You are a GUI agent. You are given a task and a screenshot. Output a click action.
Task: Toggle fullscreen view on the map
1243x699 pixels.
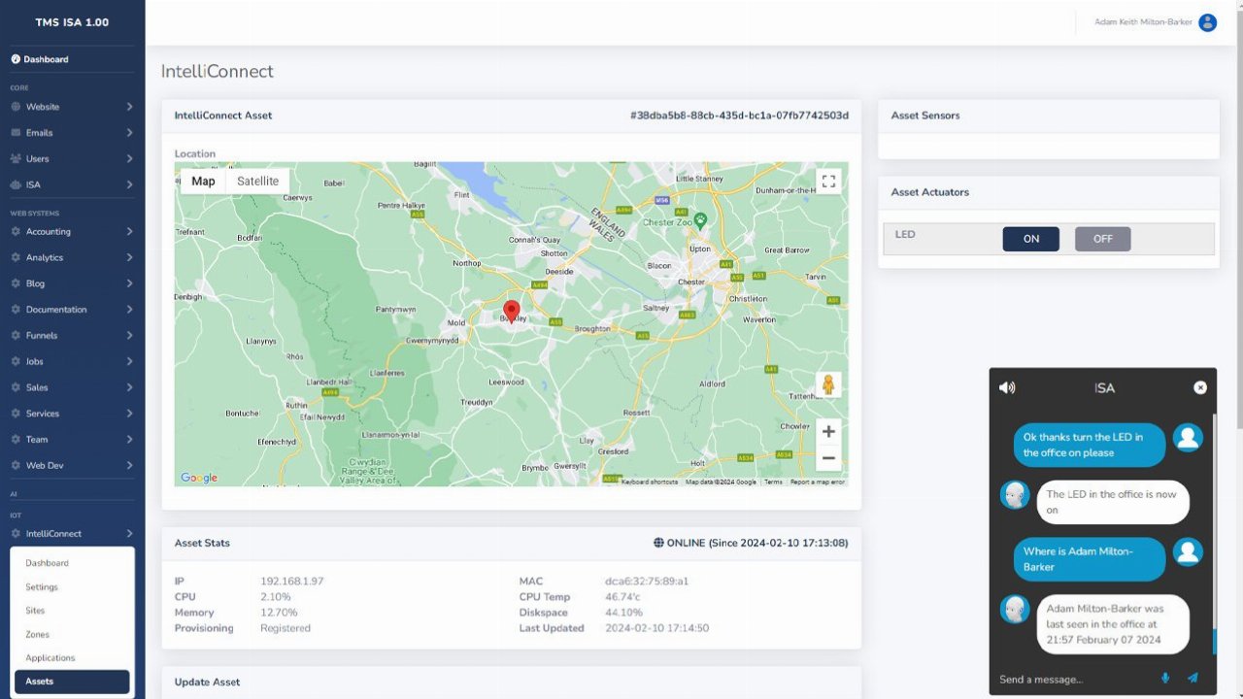point(827,182)
